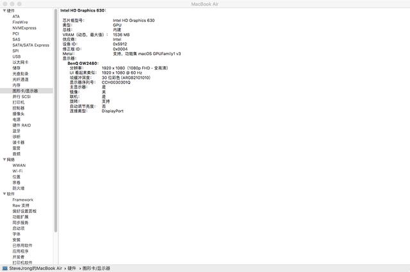Open SATA/SATA Express entry
Image resolution: width=410 pixels, height=272 pixels.
coord(31,45)
